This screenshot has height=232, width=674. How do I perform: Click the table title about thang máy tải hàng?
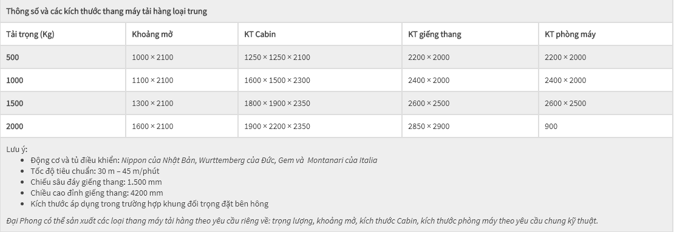(106, 12)
